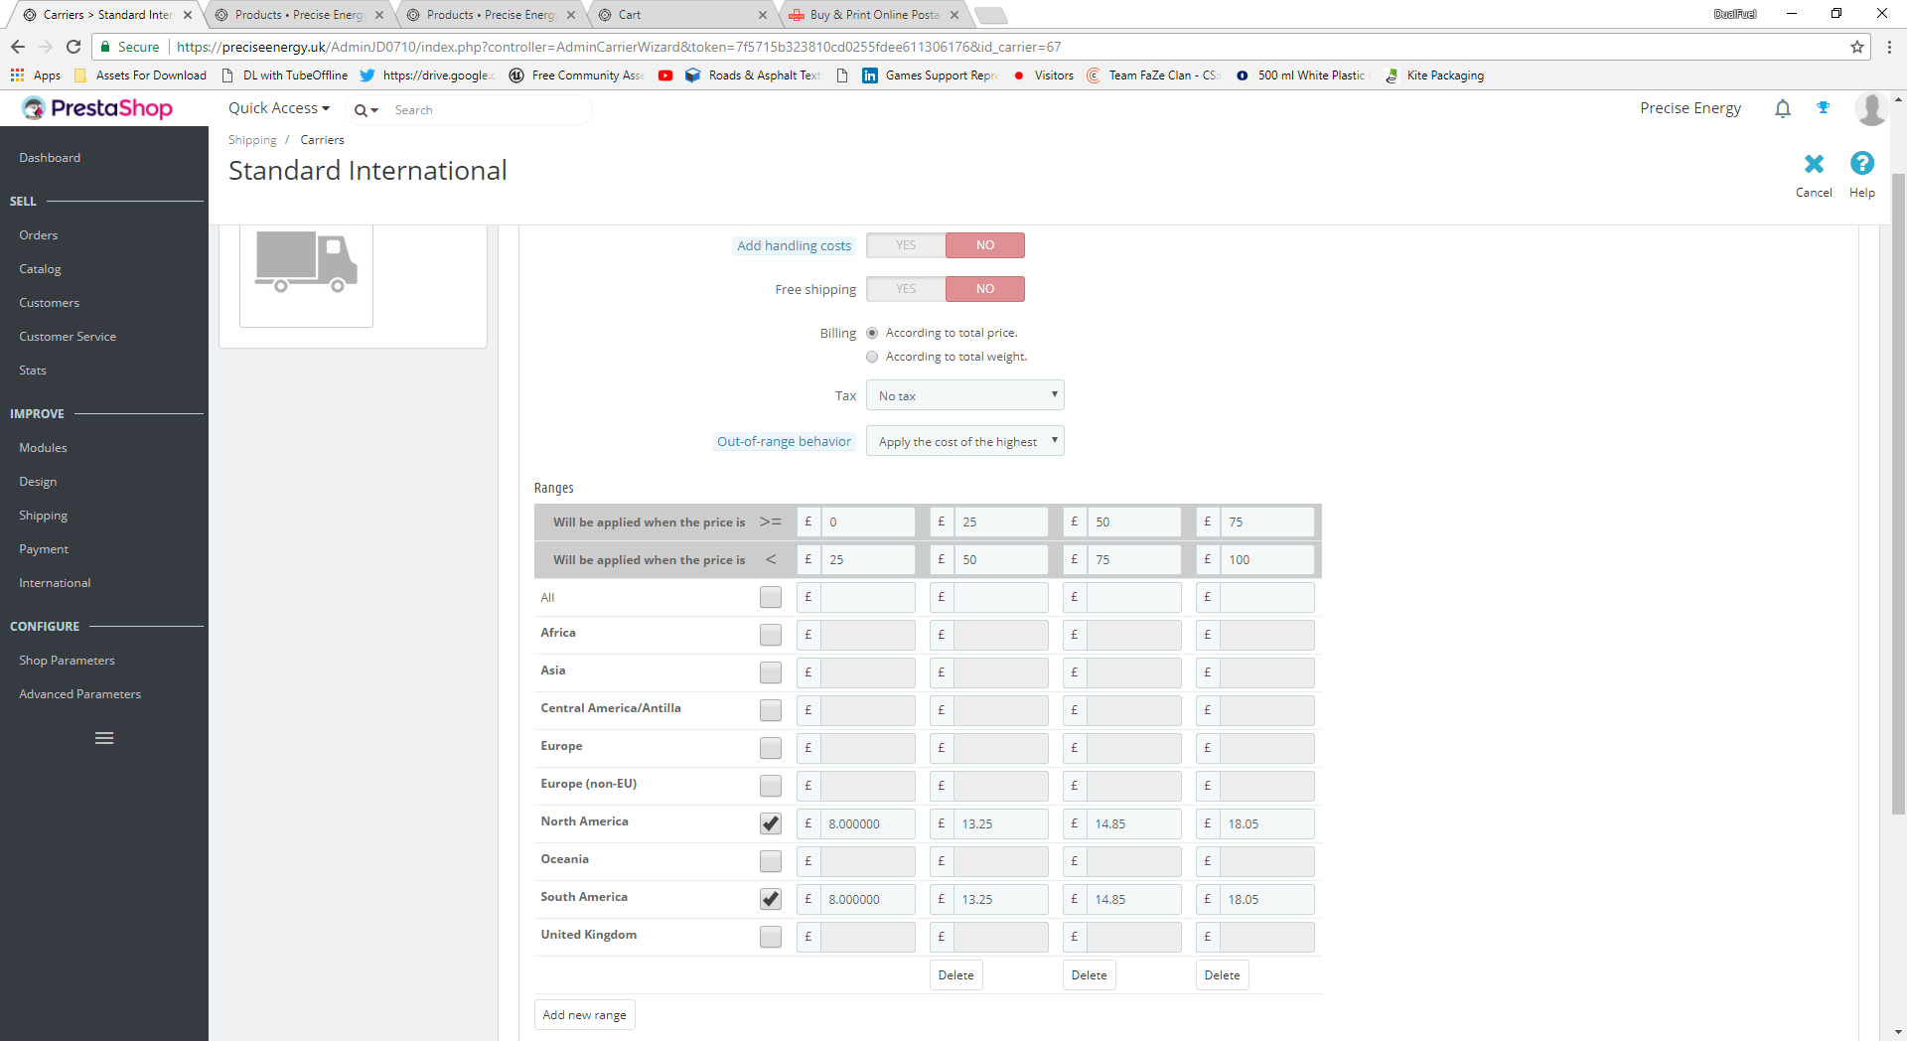1907x1041 pixels.
Task: Check the Asia zone checkbox
Action: click(771, 672)
